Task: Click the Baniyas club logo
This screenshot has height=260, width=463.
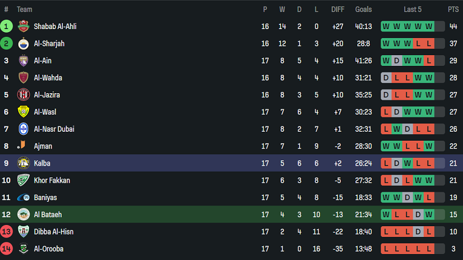Action: tap(23, 198)
